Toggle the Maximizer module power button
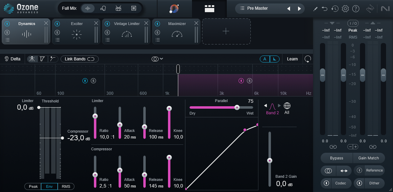Viewport: 393px width, 192px height. pos(158,24)
